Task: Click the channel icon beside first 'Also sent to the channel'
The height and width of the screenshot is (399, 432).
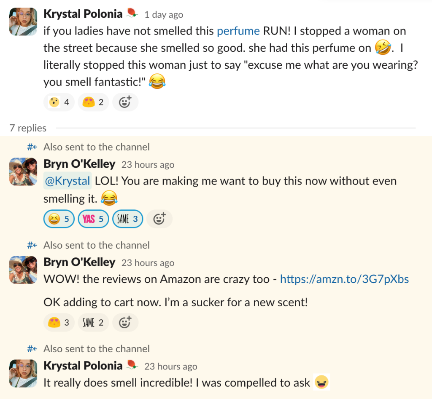Action: pyautogui.click(x=32, y=147)
